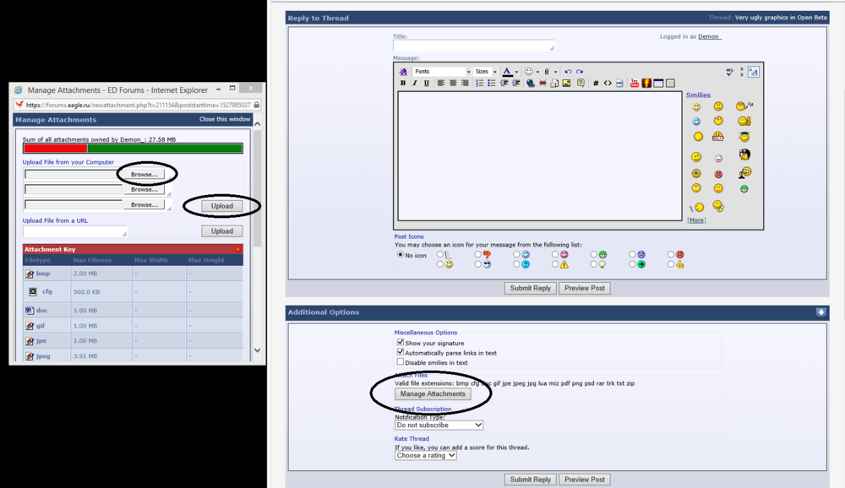
Task: Insert a table into the message
Action: (x=658, y=83)
